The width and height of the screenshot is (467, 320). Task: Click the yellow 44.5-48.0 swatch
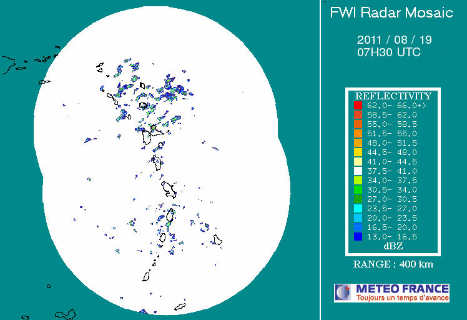(x=358, y=152)
